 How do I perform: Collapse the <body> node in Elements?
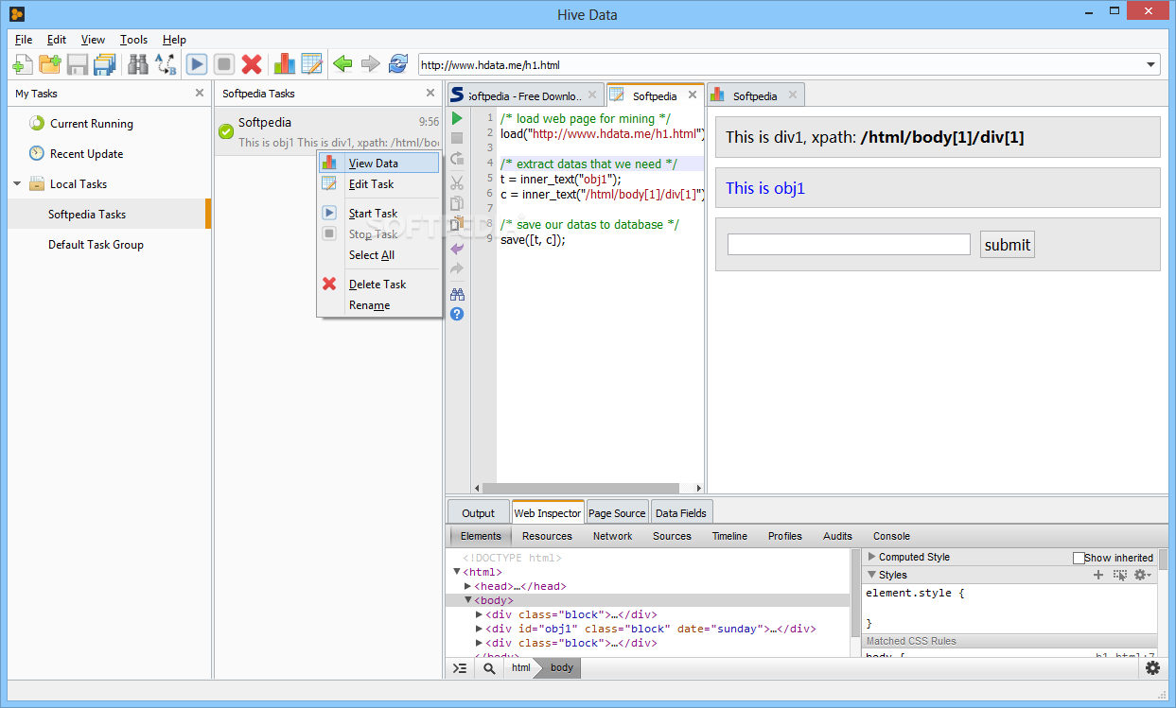467,600
